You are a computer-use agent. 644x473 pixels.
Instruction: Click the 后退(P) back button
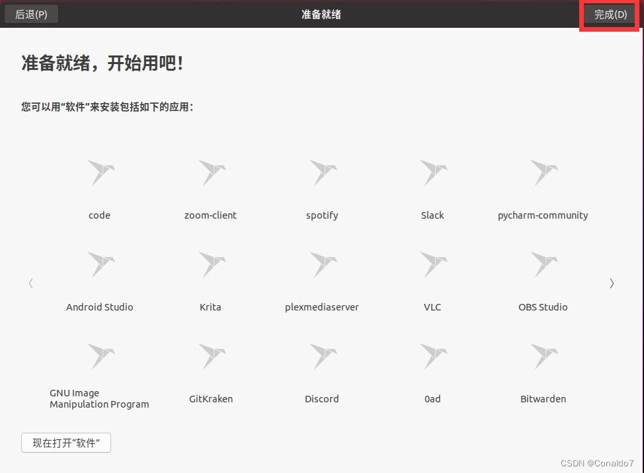tap(31, 15)
